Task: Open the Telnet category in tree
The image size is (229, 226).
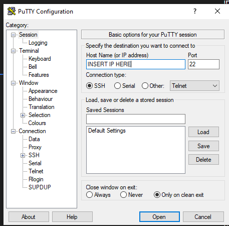Action: point(36,171)
